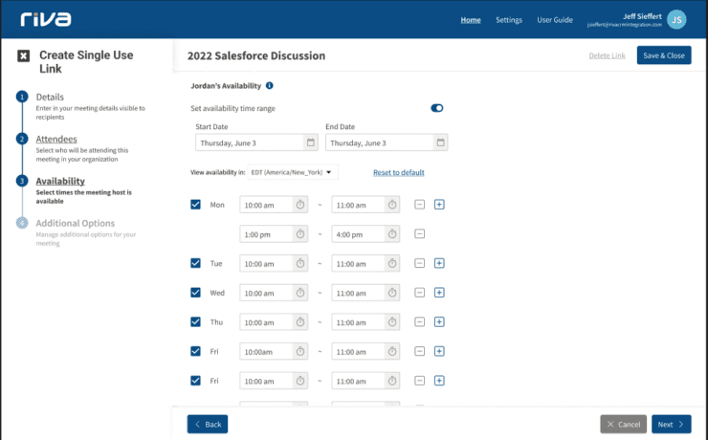Click the JS user avatar icon
Viewport: 708px width, 440px height.
pyautogui.click(x=677, y=19)
